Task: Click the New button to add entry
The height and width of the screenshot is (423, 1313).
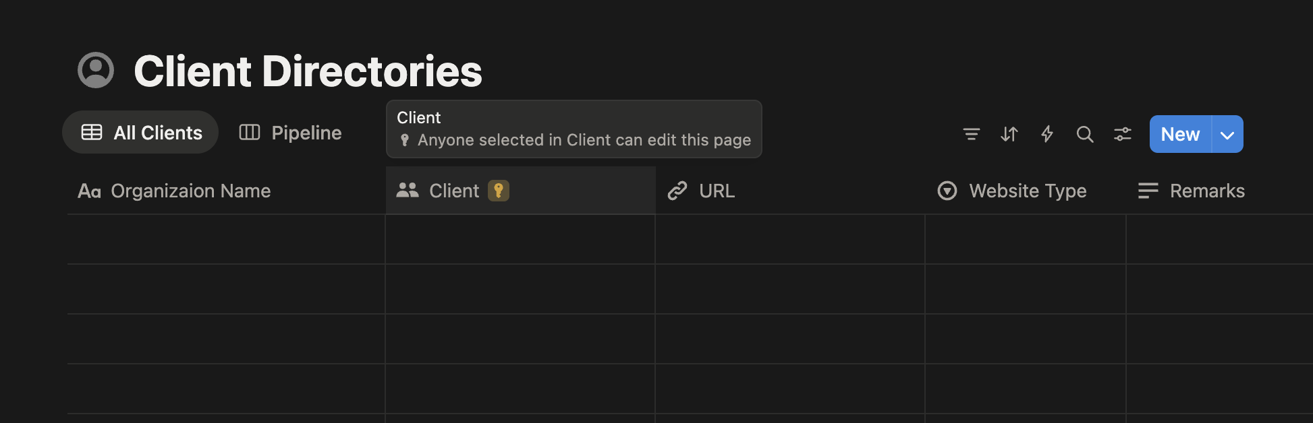Action: tap(1180, 135)
